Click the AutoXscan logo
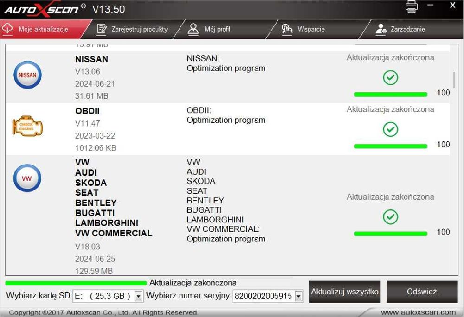Screen dimensions: 464x317 (x=45, y=9)
